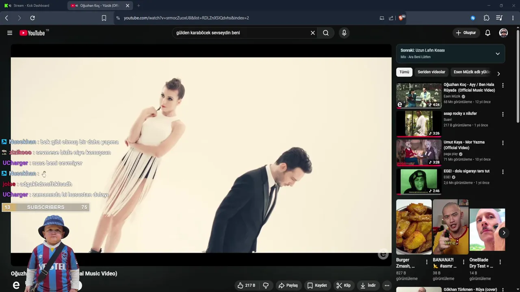The width and height of the screenshot is (520, 292).
Task: Open EGE! dolu sigarayı ters tut title
Action: point(466,171)
